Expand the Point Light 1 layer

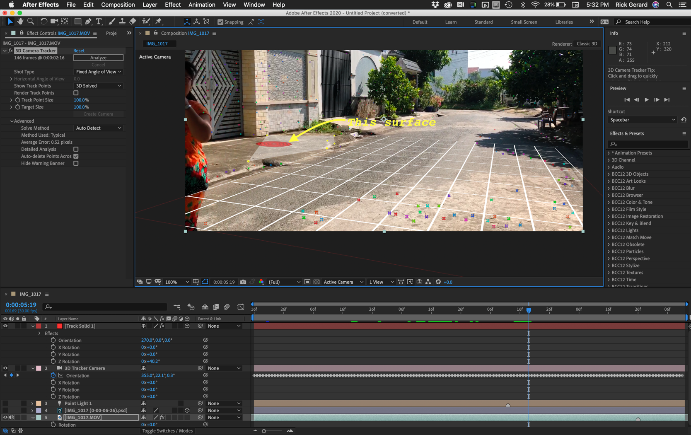click(32, 403)
